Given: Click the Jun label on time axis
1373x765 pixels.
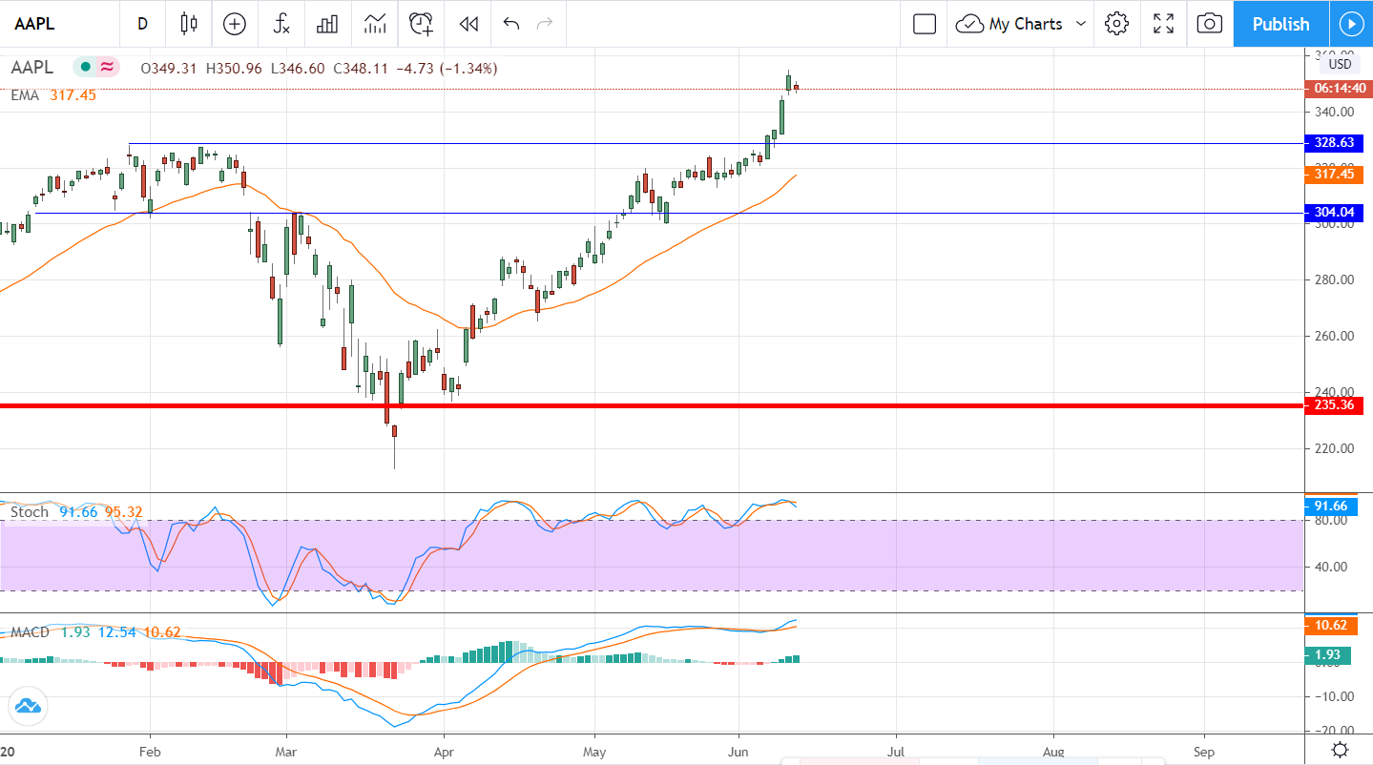Looking at the screenshot, I should click(x=739, y=751).
